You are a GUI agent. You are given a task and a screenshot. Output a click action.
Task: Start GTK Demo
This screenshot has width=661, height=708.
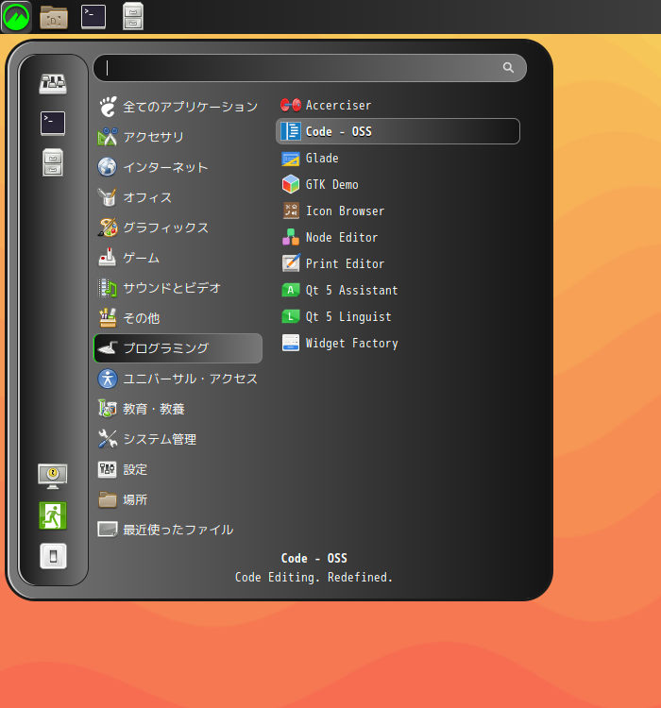(398, 185)
